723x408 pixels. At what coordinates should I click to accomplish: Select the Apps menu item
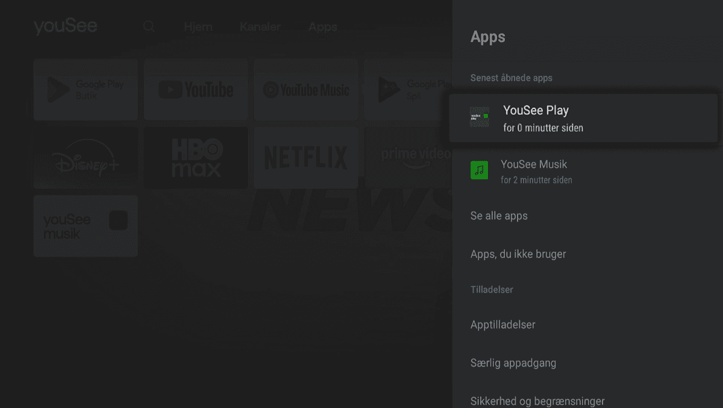point(322,26)
